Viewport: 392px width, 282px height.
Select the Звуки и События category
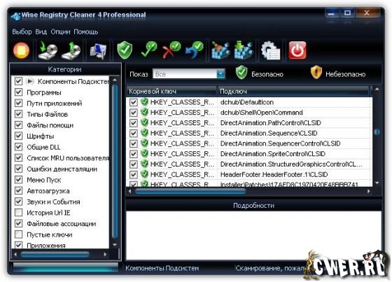coord(53,202)
